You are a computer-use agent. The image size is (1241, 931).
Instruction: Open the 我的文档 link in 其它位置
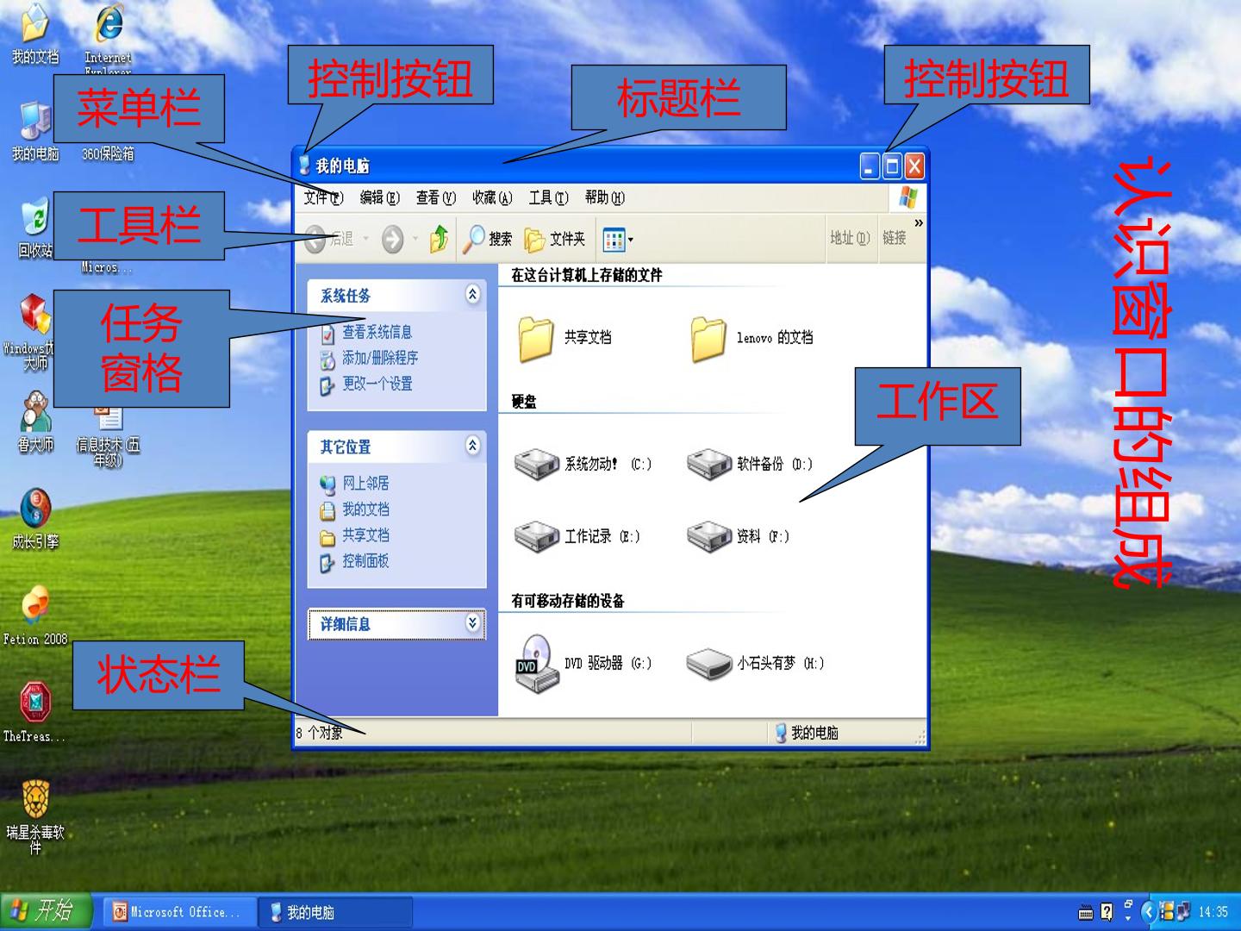coord(365,509)
